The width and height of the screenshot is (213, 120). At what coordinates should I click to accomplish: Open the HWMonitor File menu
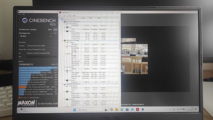60,16
